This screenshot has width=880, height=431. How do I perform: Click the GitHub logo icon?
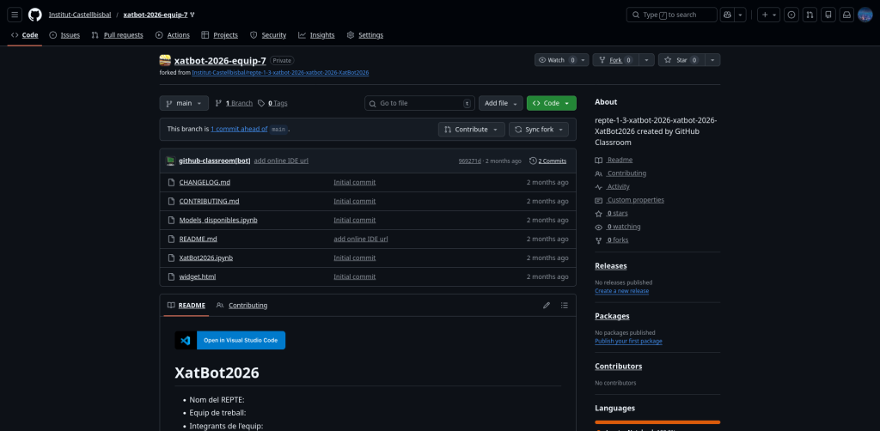pyautogui.click(x=34, y=15)
